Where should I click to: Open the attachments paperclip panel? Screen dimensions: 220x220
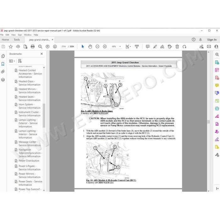[x=3, y=72]
